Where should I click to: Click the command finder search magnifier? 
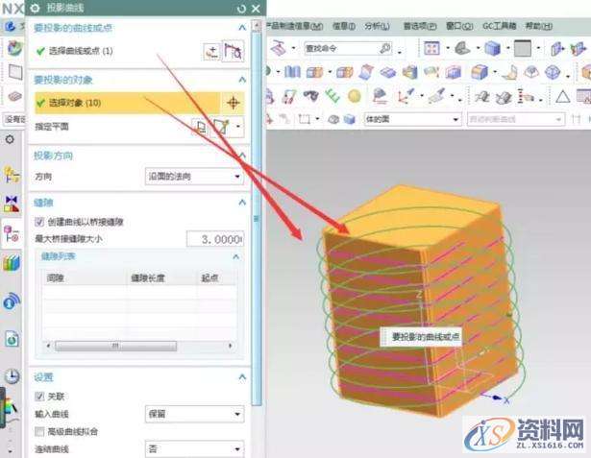[384, 48]
